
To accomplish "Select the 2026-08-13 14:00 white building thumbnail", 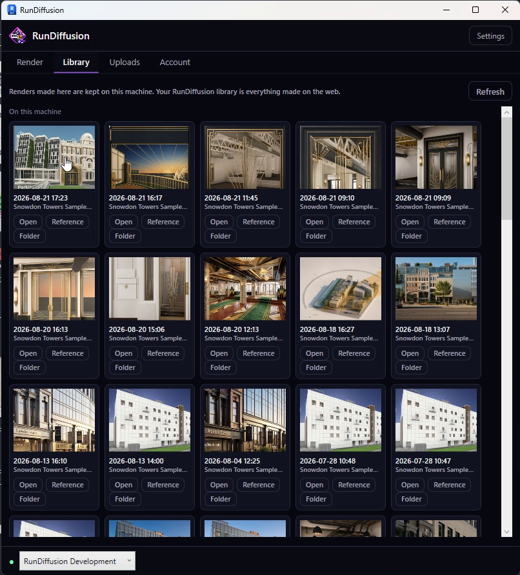I will [150, 420].
